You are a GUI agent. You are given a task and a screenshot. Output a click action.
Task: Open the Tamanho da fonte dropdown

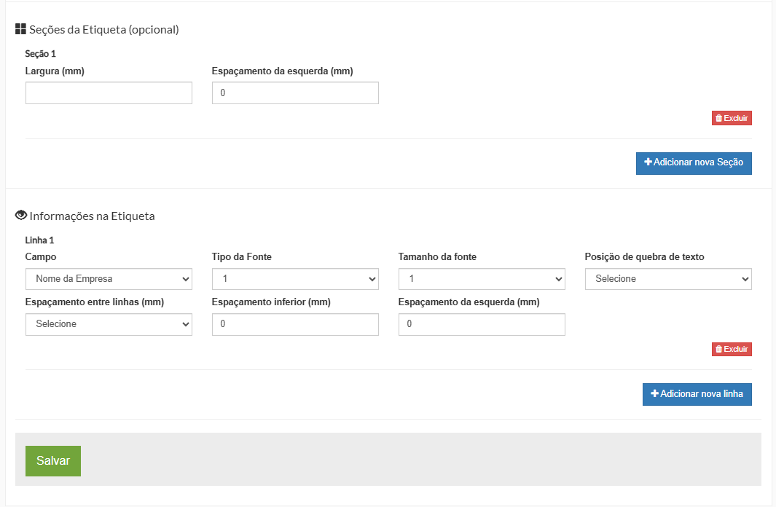pos(482,279)
